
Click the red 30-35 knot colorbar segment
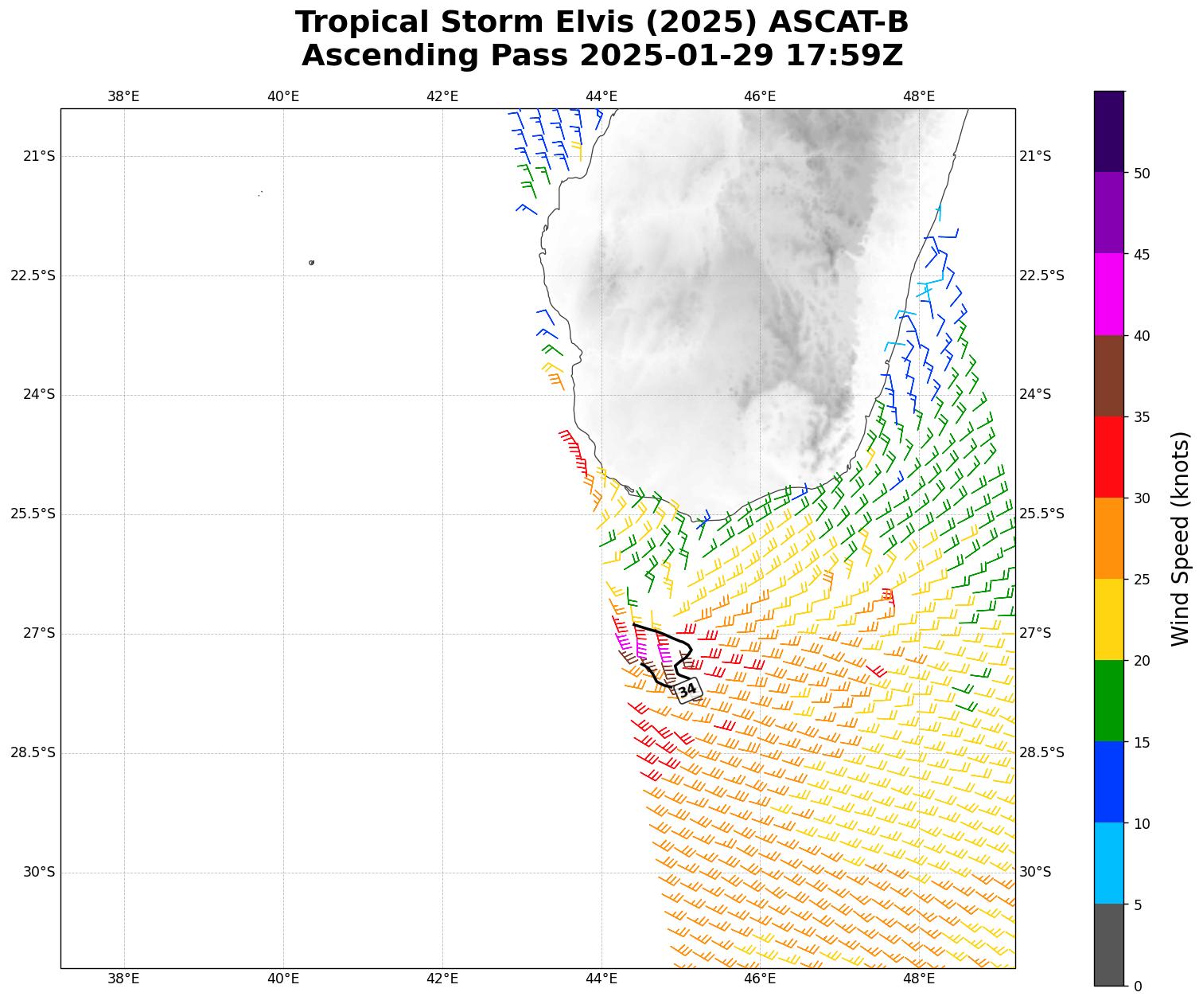pos(1108,457)
